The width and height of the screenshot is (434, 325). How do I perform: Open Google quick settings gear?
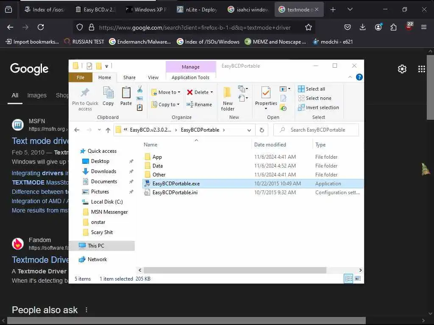tap(402, 69)
